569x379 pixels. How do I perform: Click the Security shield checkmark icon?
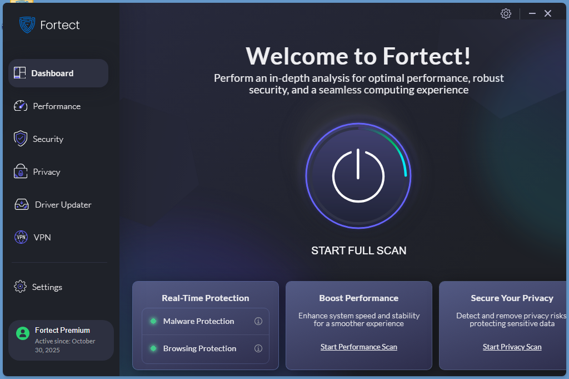(x=21, y=139)
